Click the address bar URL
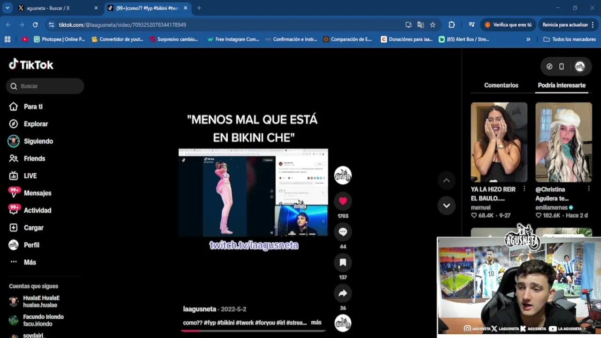601x338 pixels. coord(122,25)
